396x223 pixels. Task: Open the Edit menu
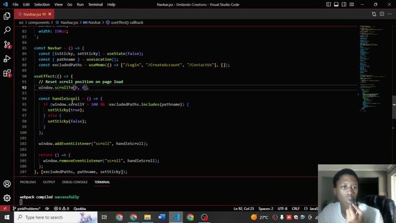coord(26,4)
